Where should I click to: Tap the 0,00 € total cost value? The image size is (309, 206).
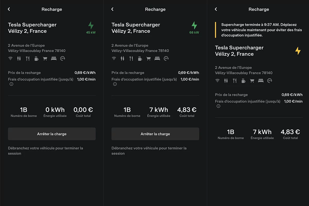point(83,110)
